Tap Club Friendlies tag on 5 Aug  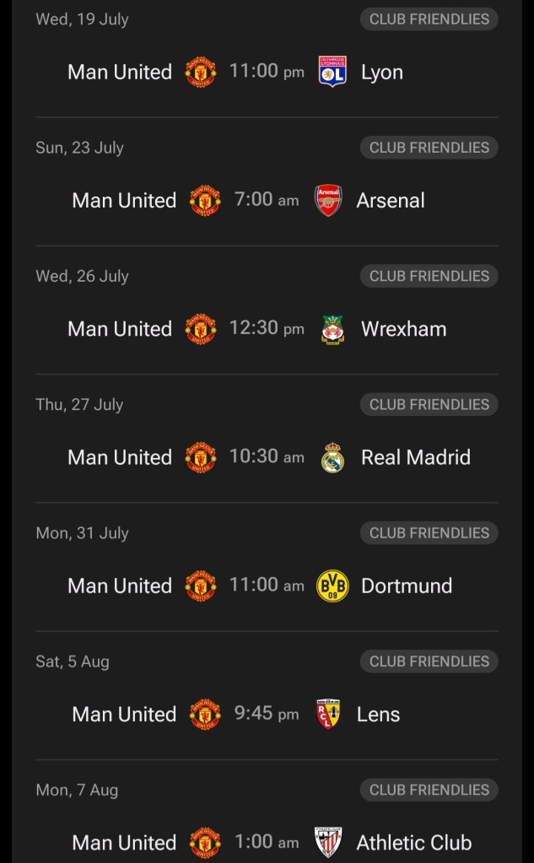429,661
